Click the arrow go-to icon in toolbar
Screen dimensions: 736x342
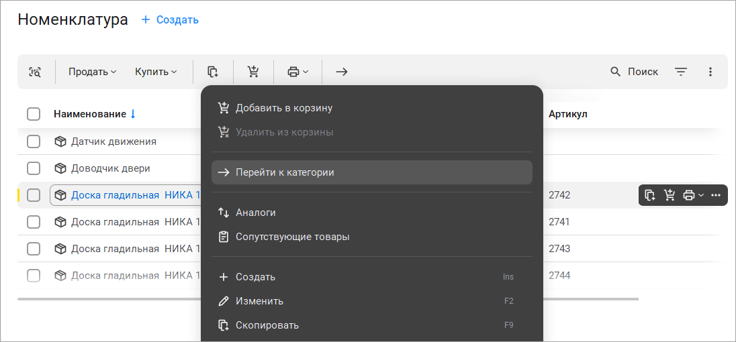pos(342,72)
